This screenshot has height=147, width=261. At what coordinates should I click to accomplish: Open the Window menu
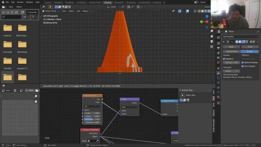coord(29,2)
